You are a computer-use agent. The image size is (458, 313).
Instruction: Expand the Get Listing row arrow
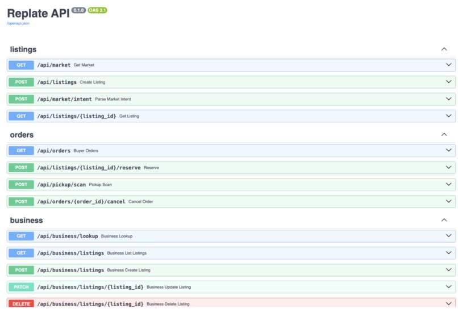tap(449, 116)
